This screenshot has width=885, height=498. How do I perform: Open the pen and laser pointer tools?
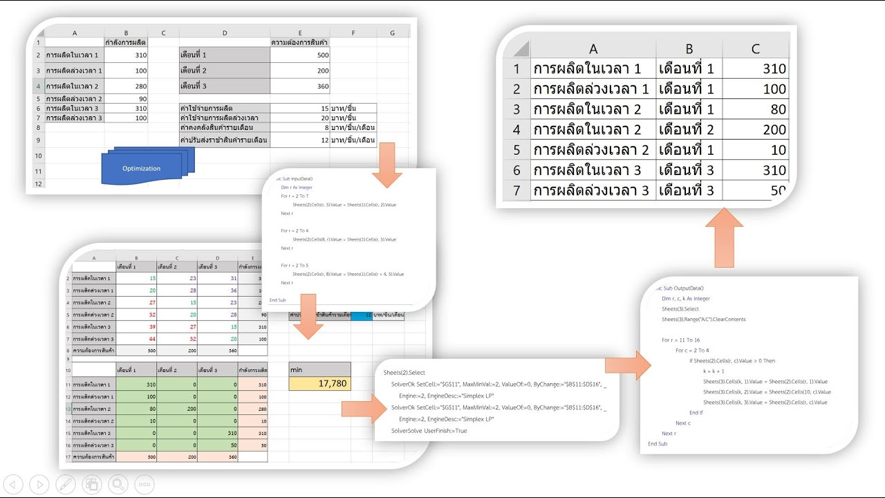tap(65, 484)
